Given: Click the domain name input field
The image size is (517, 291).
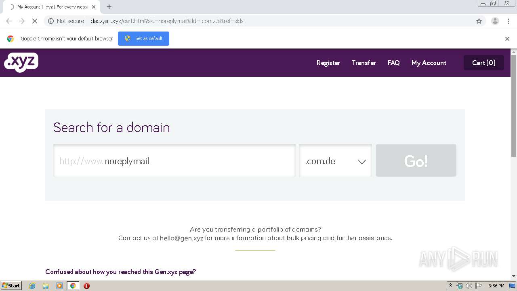Looking at the screenshot, I should pyautogui.click(x=174, y=160).
